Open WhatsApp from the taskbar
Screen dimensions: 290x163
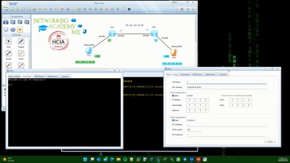(178, 159)
